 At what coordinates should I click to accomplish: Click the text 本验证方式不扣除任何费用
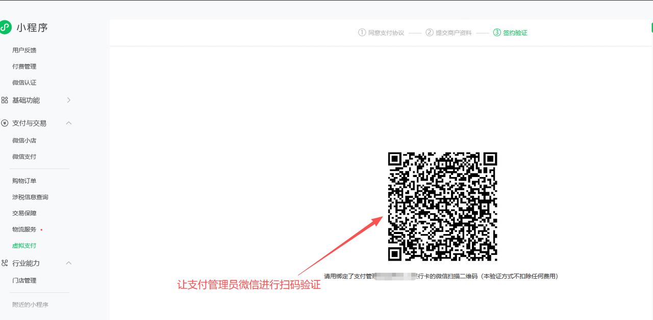click(519, 276)
